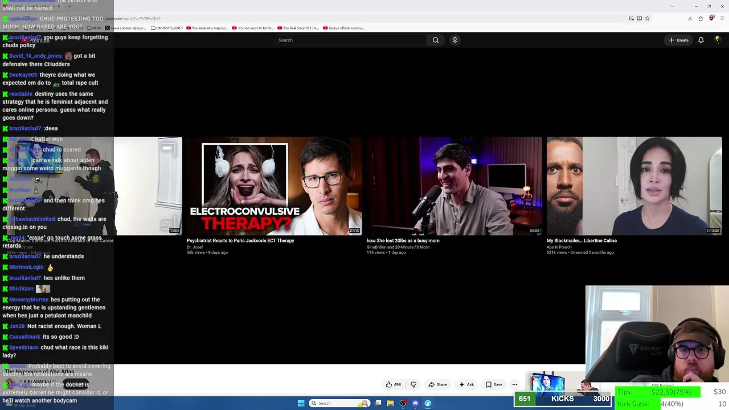
Task: Expand the browser tab list chevron
Action: coord(672,6)
